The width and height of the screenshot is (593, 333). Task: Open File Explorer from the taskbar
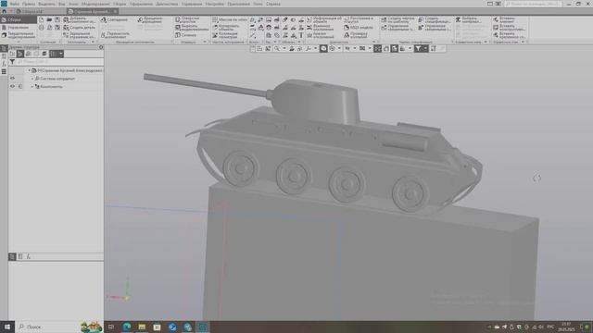click(142, 327)
